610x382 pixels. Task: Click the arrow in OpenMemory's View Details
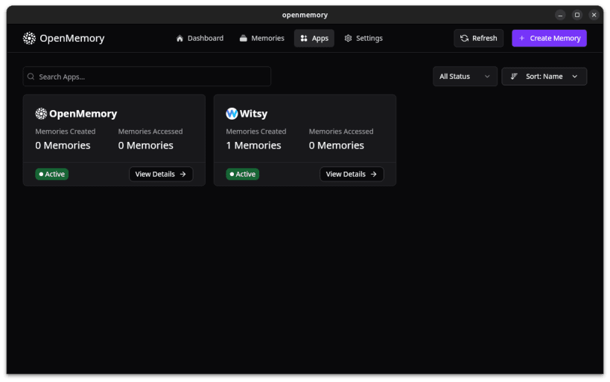[x=182, y=174]
